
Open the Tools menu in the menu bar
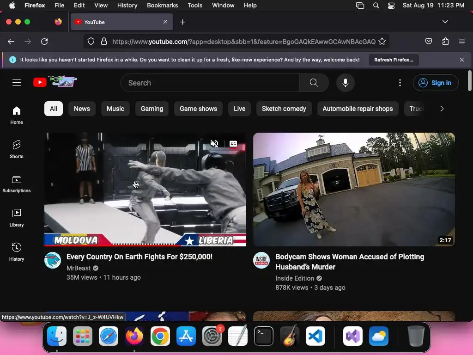point(195,5)
